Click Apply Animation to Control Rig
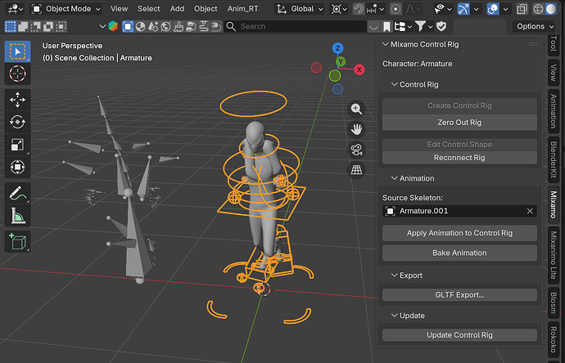565x363 pixels. coord(459,233)
